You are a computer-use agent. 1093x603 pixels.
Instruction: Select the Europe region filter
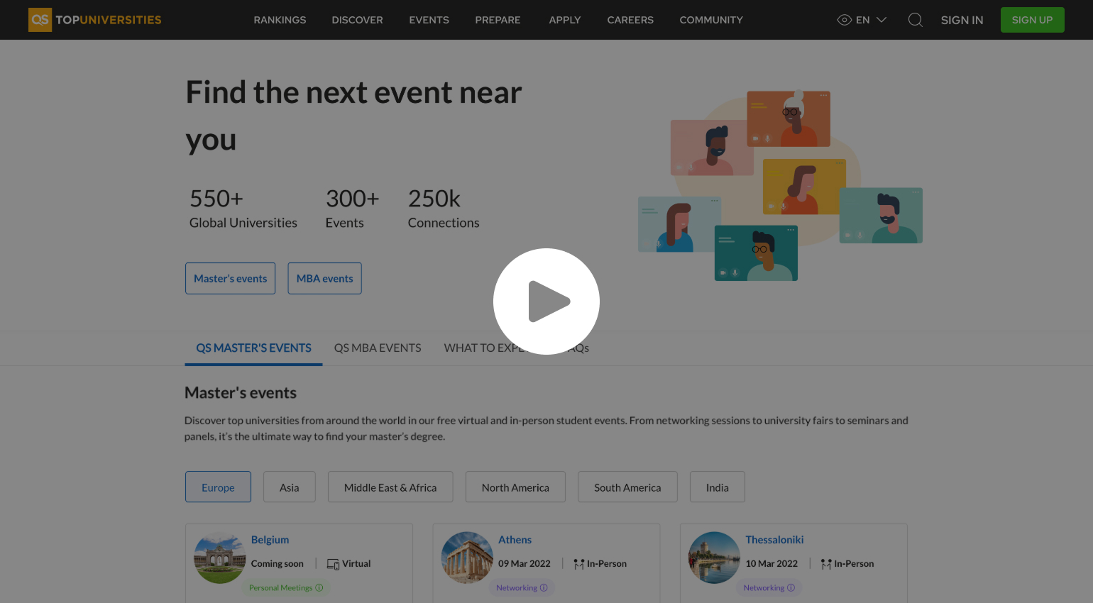218,487
